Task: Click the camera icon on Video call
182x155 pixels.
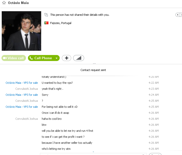Action: pyautogui.click(x=5, y=58)
